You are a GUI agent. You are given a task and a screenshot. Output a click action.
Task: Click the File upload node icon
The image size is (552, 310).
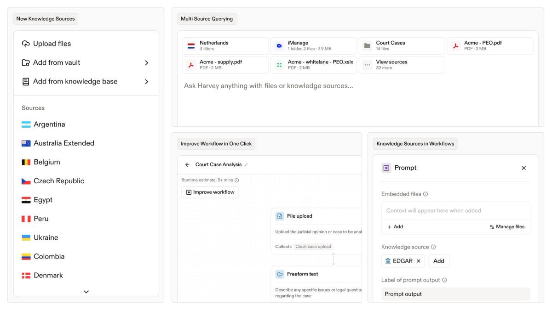pos(279,216)
